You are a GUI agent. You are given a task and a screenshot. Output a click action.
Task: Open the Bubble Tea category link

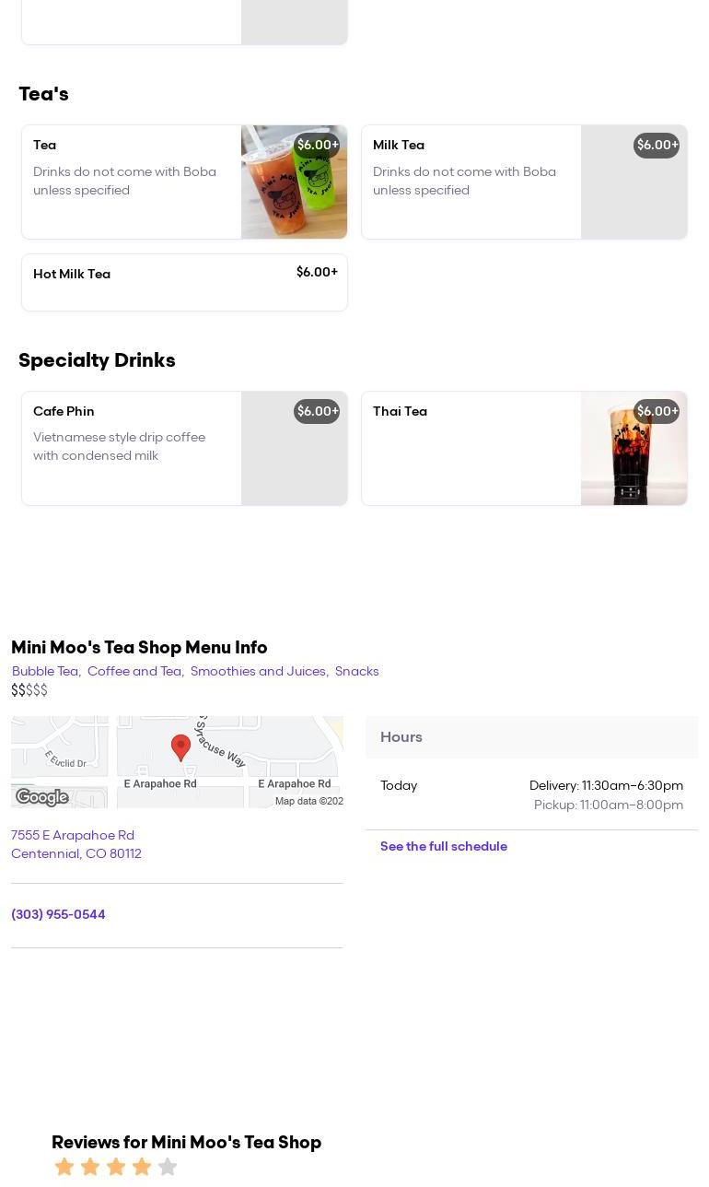[x=45, y=672]
